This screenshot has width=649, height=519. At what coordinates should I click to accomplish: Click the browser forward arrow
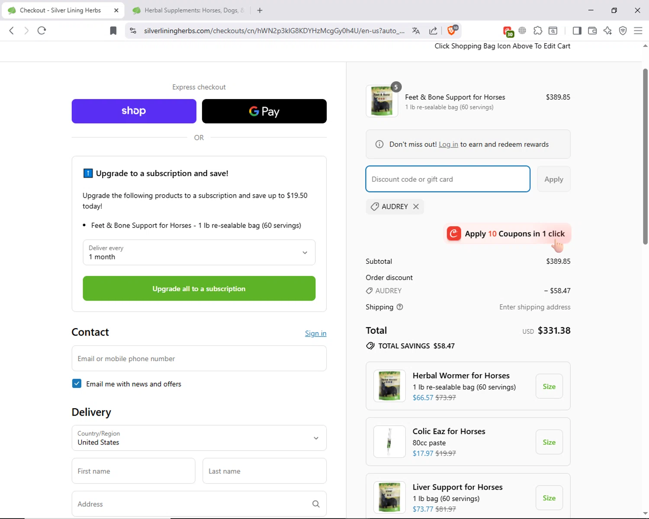[26, 30]
